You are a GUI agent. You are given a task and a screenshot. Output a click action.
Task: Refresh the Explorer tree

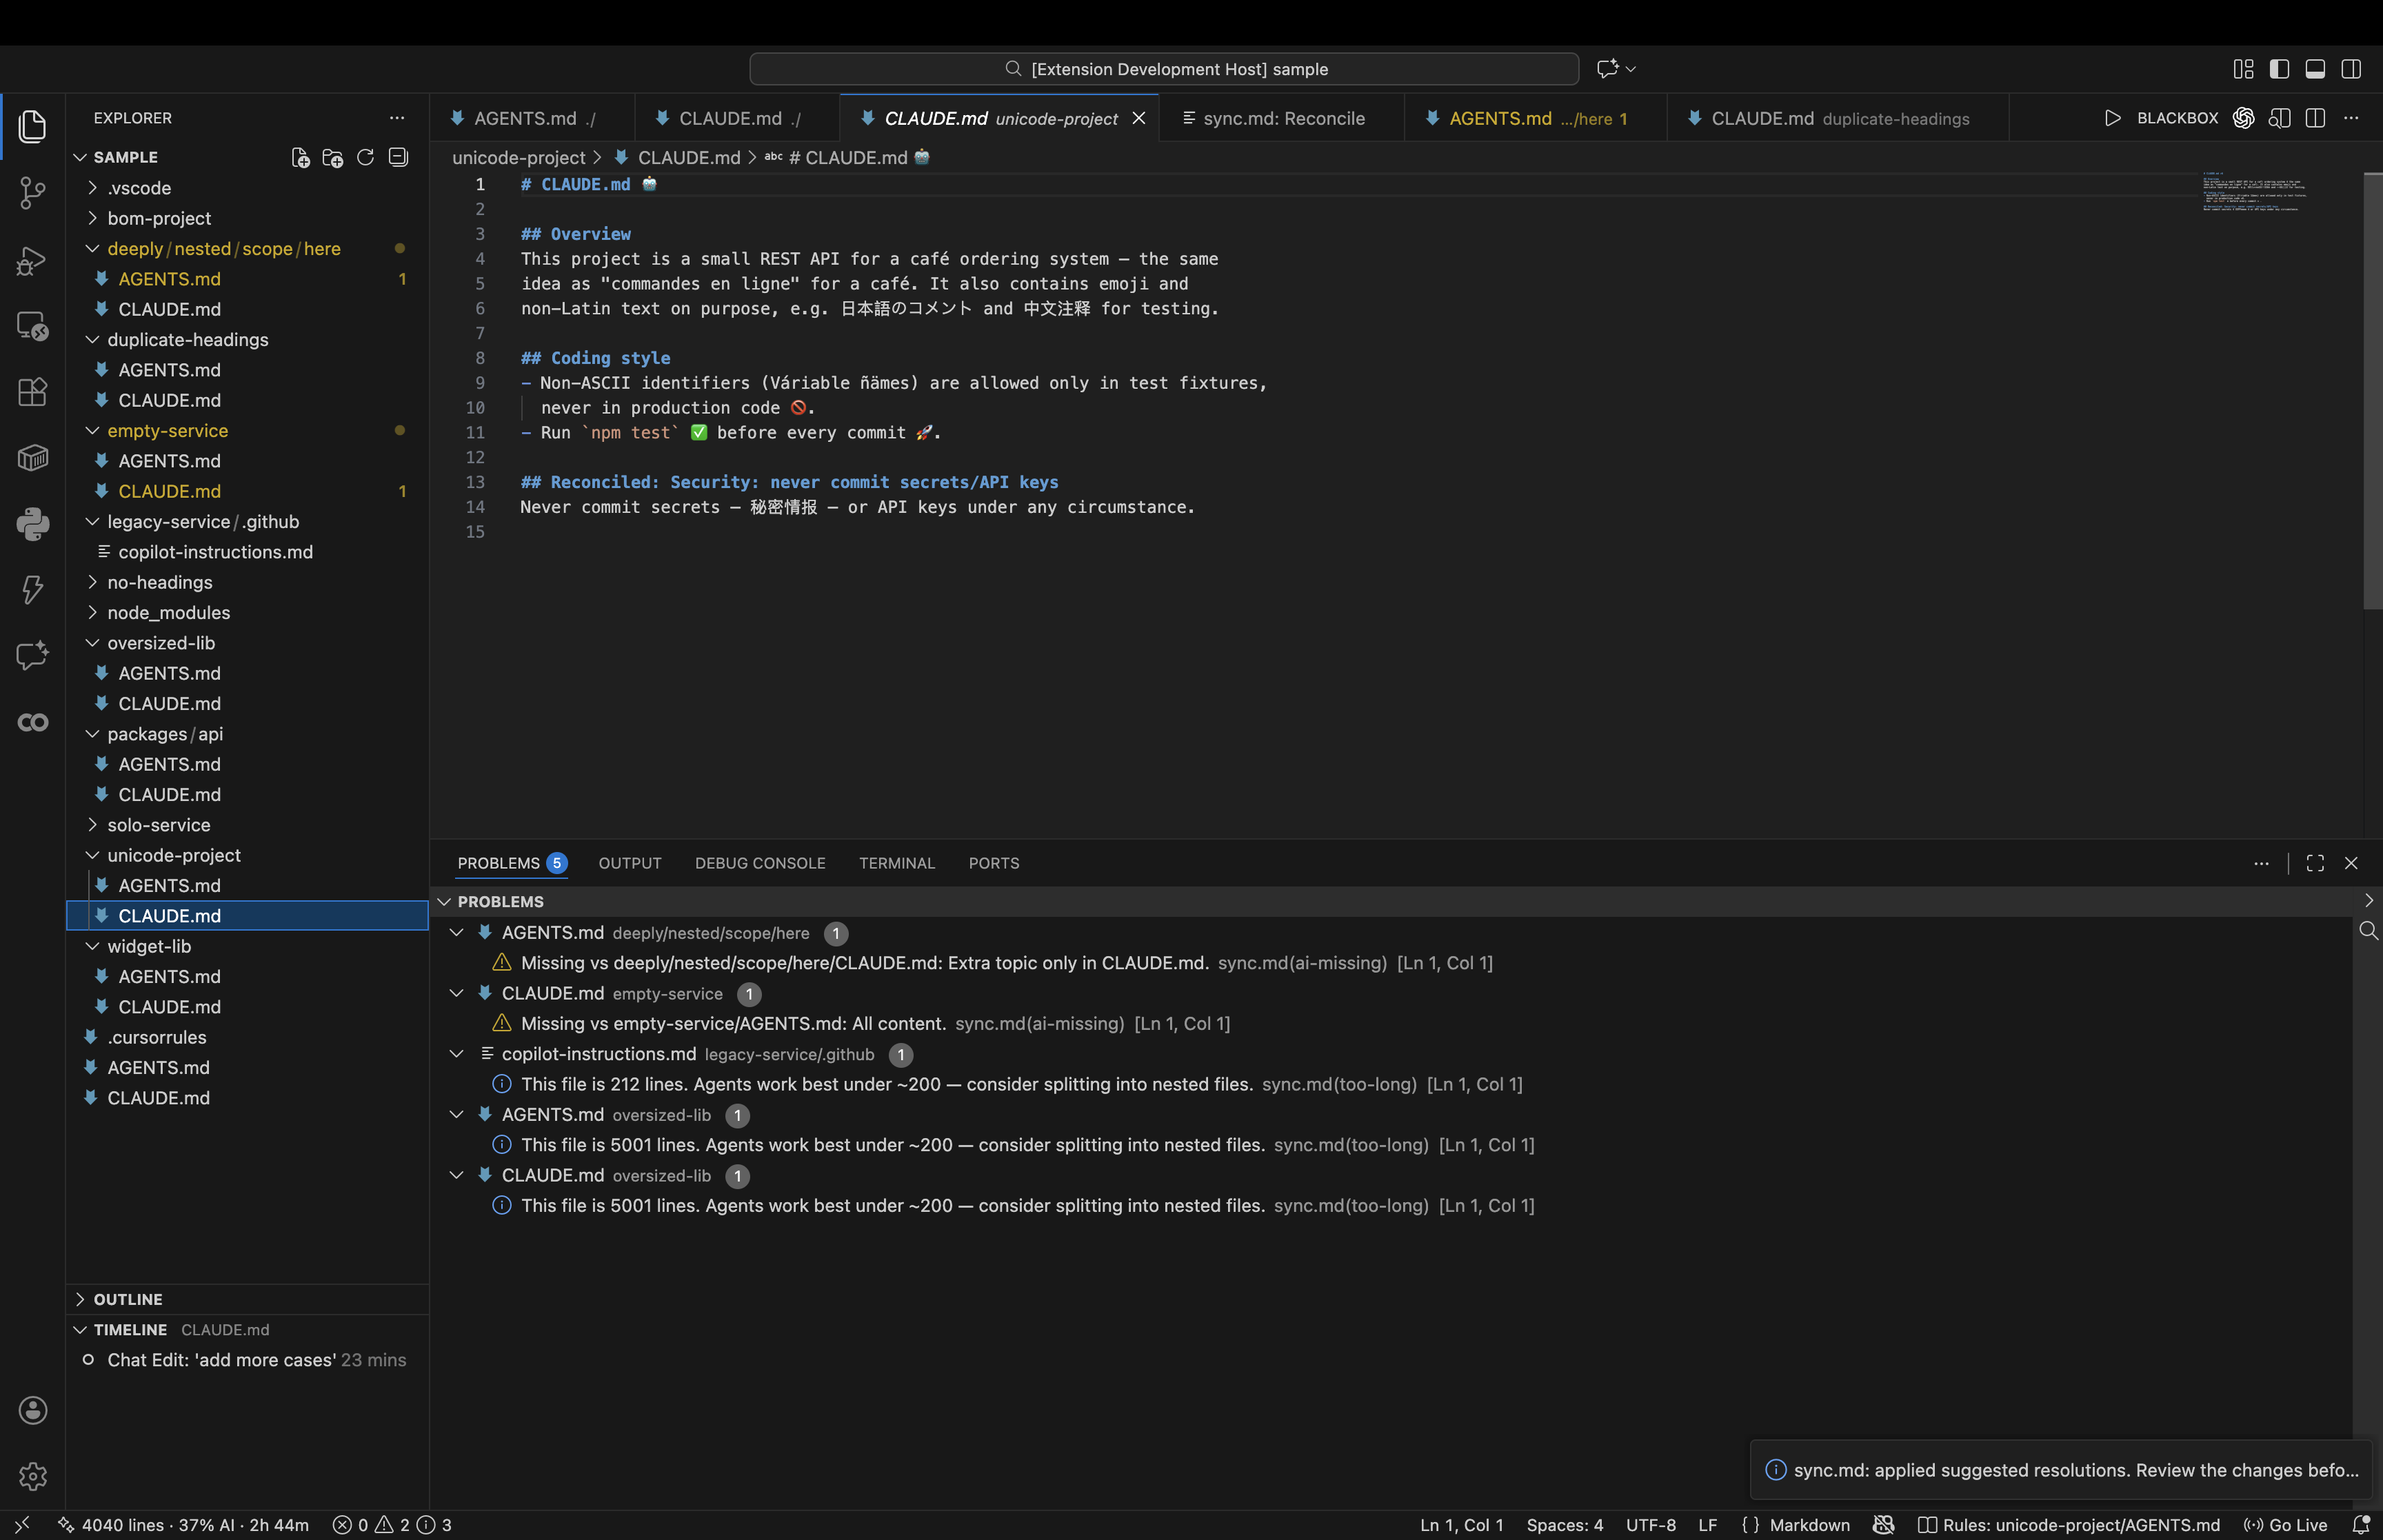(365, 157)
